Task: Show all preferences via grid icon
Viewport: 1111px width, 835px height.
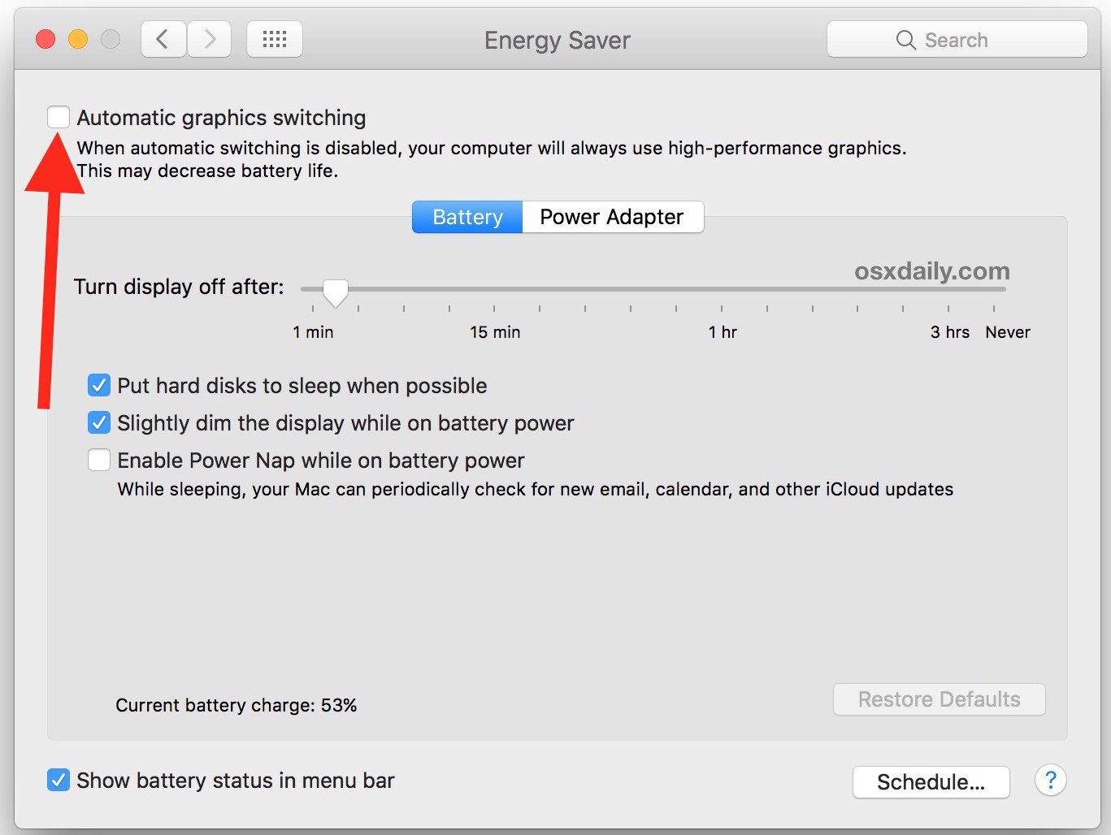Action: pos(275,39)
